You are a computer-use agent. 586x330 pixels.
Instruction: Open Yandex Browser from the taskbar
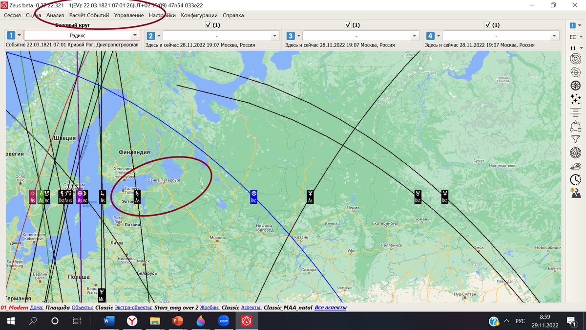[132, 321]
